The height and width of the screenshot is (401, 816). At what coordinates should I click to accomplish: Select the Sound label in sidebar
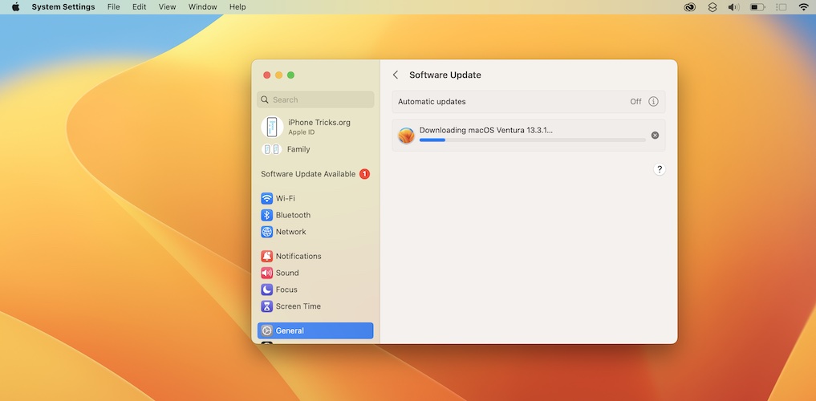(287, 273)
